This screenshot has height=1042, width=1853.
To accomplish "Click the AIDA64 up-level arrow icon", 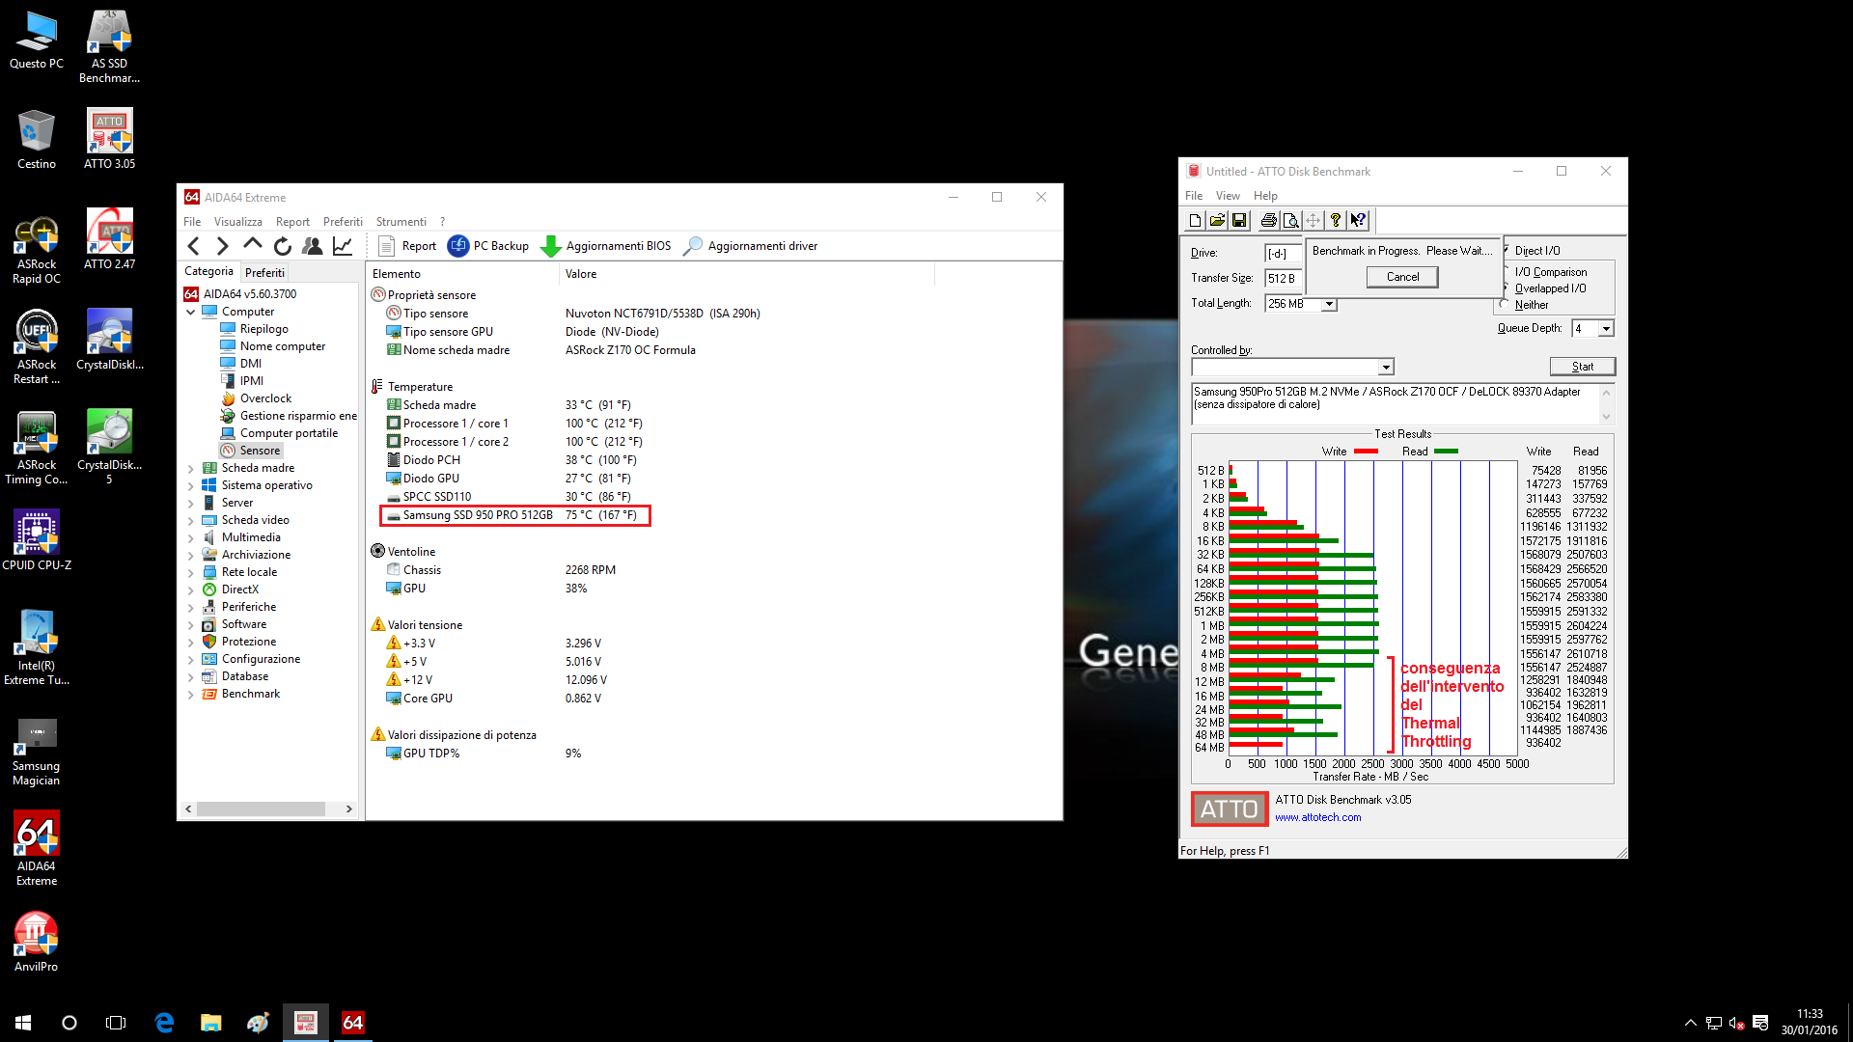I will click(253, 245).
